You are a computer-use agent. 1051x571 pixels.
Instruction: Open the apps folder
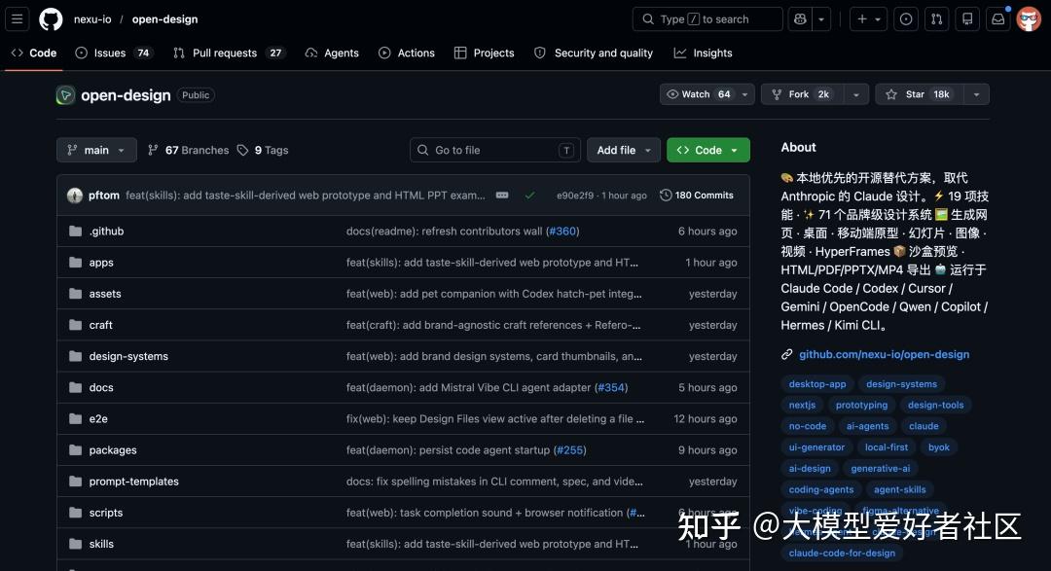click(101, 263)
